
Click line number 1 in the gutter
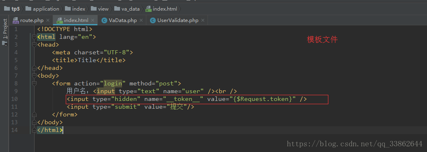[x=16, y=29]
